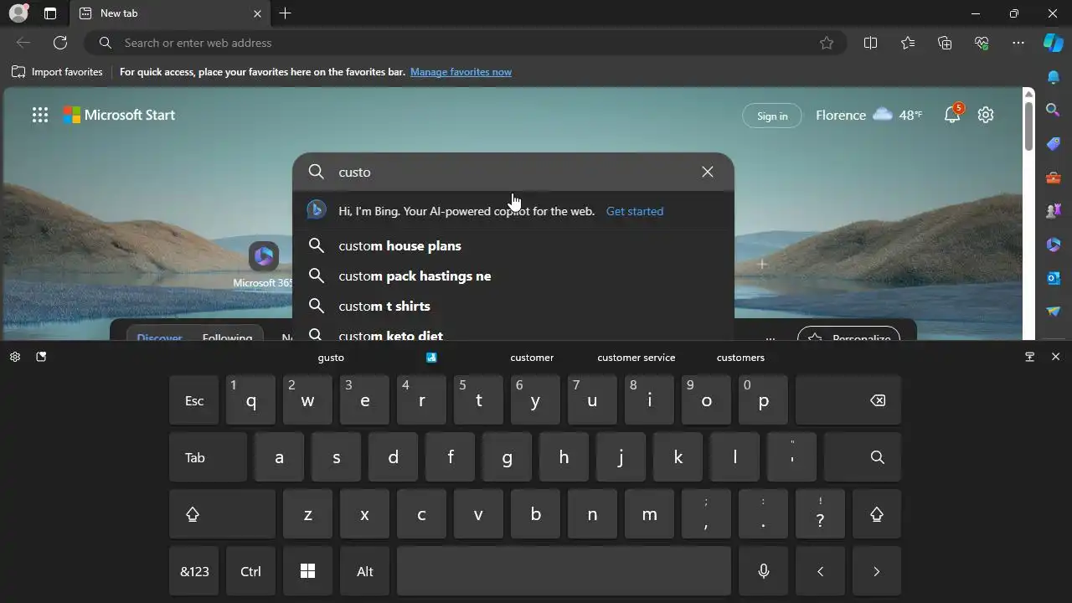This screenshot has width=1072, height=603.
Task: Switch to &123 symbols layout
Action: coord(194,571)
